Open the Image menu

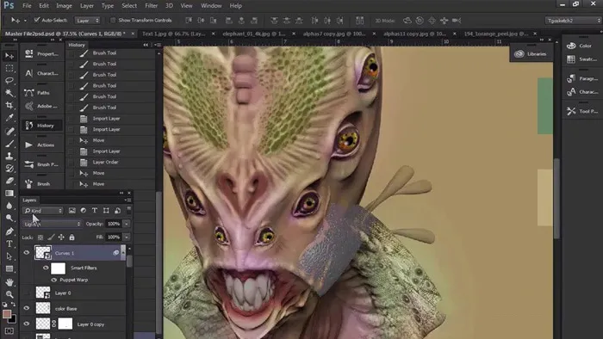point(64,6)
